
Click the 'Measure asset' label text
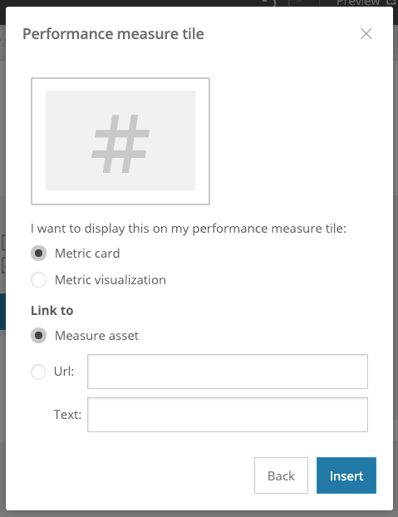pyautogui.click(x=96, y=336)
